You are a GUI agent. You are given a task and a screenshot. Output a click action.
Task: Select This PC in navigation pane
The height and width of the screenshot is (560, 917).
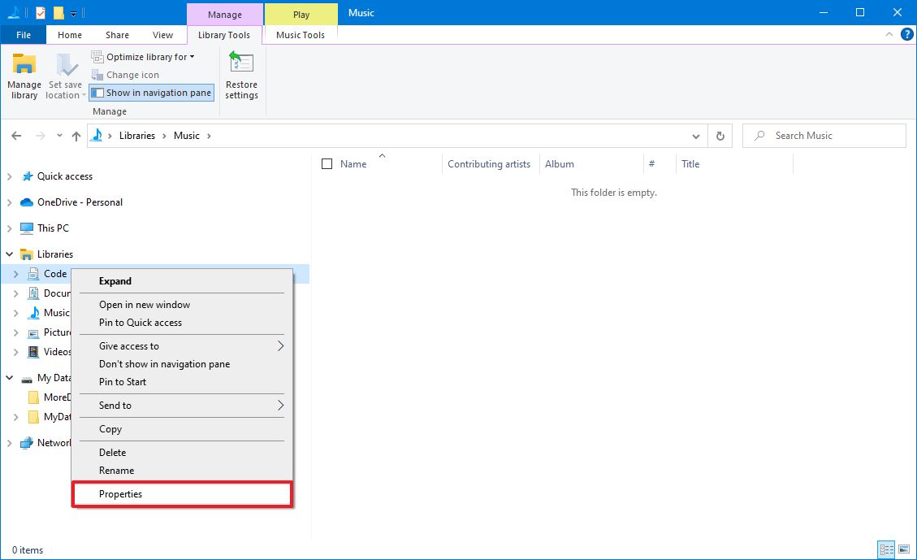[x=54, y=228]
